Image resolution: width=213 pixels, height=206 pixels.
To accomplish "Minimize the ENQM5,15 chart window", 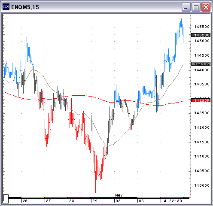I will pos(186,7).
